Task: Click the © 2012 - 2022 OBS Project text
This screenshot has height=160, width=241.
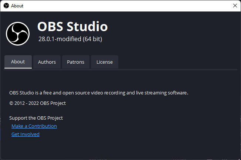Action: pos(37,103)
